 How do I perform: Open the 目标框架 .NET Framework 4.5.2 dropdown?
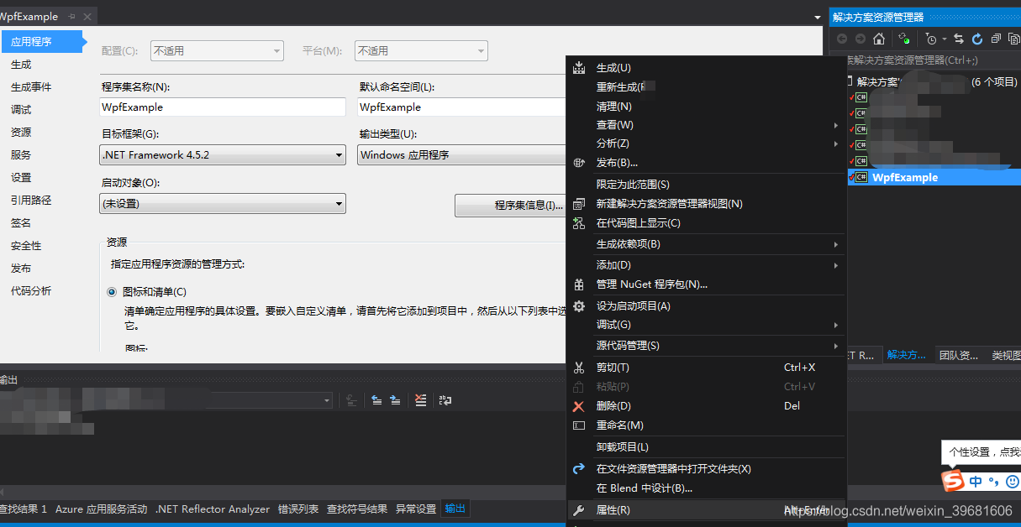pyautogui.click(x=223, y=155)
